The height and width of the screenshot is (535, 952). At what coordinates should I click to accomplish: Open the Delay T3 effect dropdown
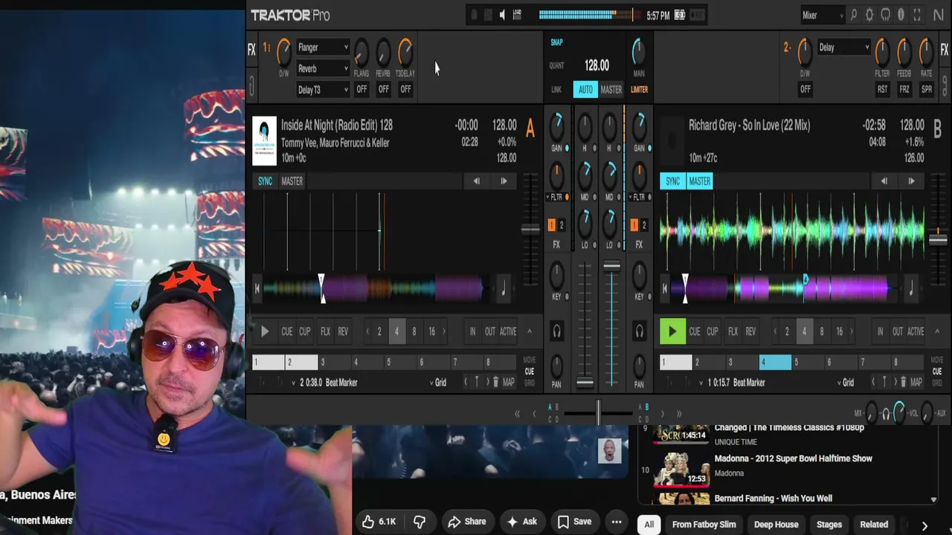[x=323, y=89]
